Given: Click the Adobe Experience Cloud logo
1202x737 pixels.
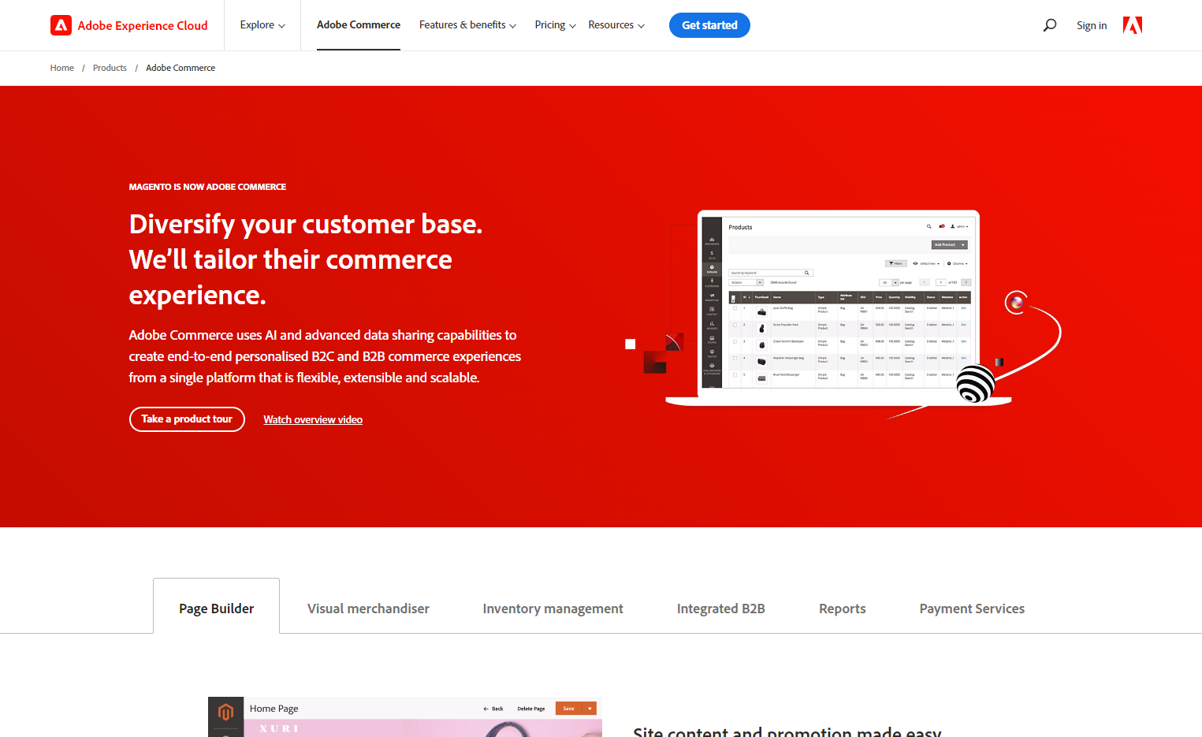Looking at the screenshot, I should point(128,25).
